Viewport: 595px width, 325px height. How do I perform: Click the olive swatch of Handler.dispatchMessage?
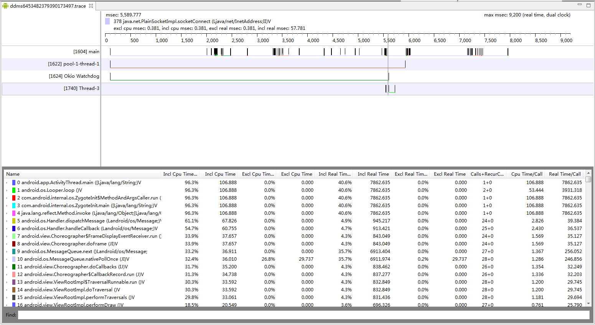[x=14, y=221]
